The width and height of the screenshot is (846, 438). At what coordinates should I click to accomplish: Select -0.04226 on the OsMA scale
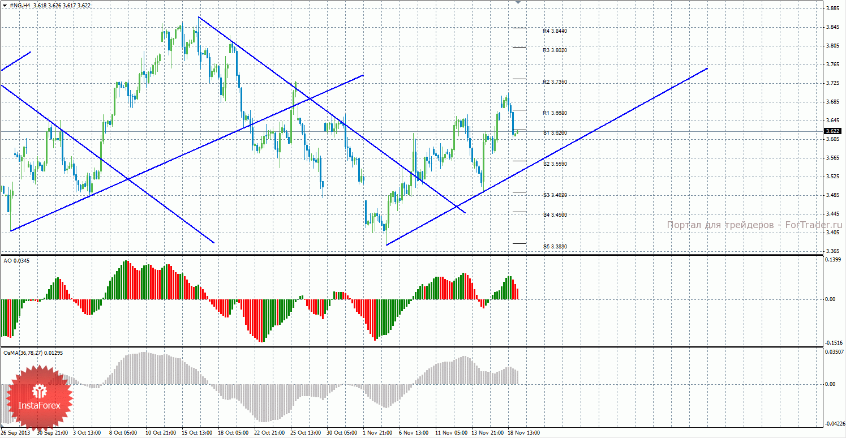point(835,423)
